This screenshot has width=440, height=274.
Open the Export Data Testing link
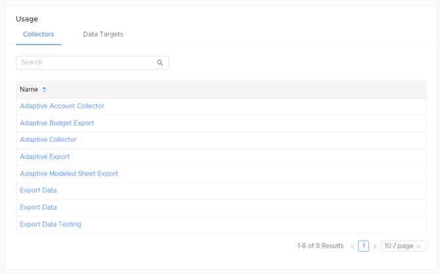coord(51,224)
